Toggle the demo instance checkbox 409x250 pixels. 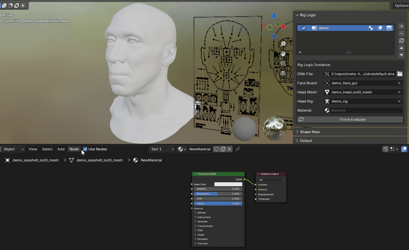[x=304, y=28]
